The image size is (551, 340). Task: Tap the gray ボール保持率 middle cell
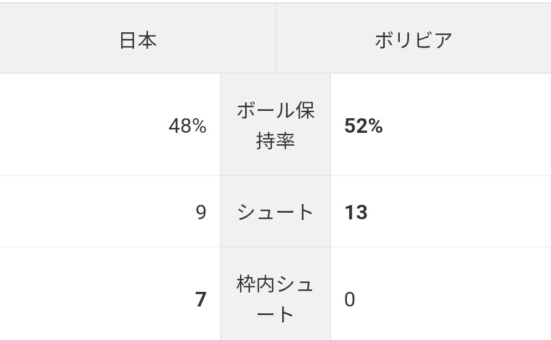pos(275,126)
